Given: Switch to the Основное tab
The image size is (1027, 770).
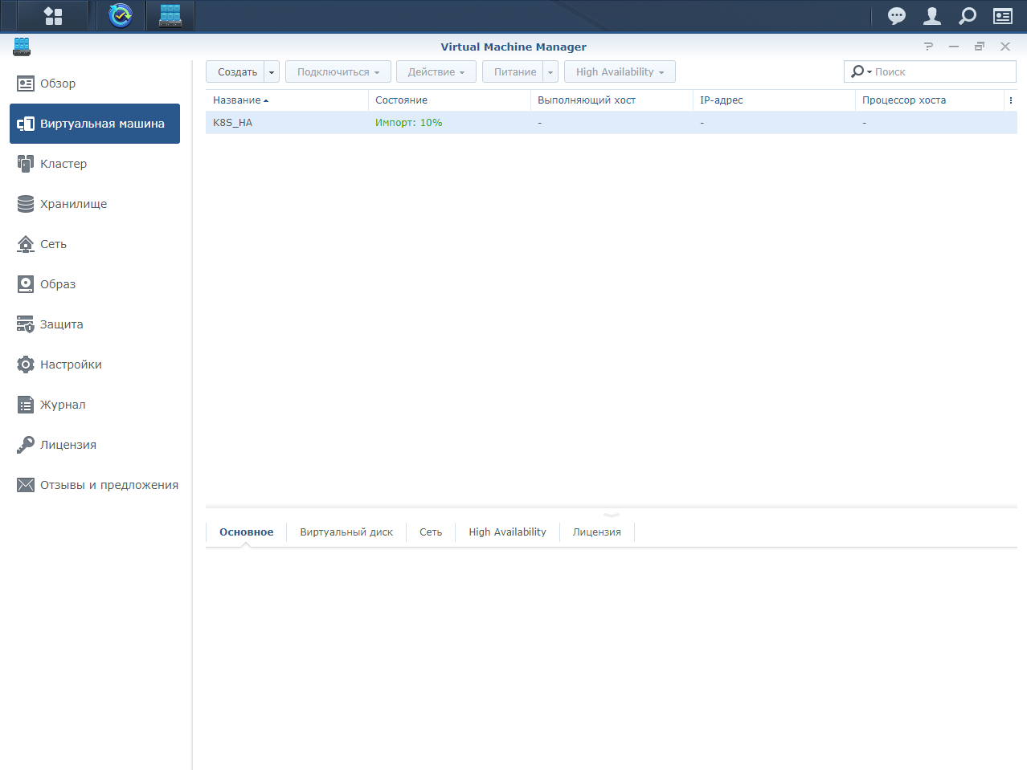Looking at the screenshot, I should 246,532.
